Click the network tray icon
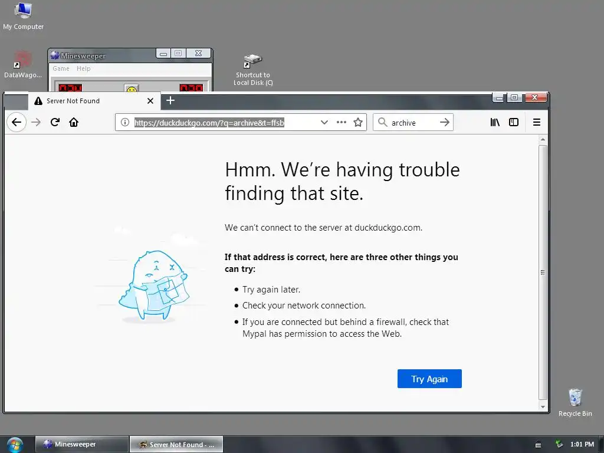Image resolution: width=604 pixels, height=453 pixels. tap(559, 445)
